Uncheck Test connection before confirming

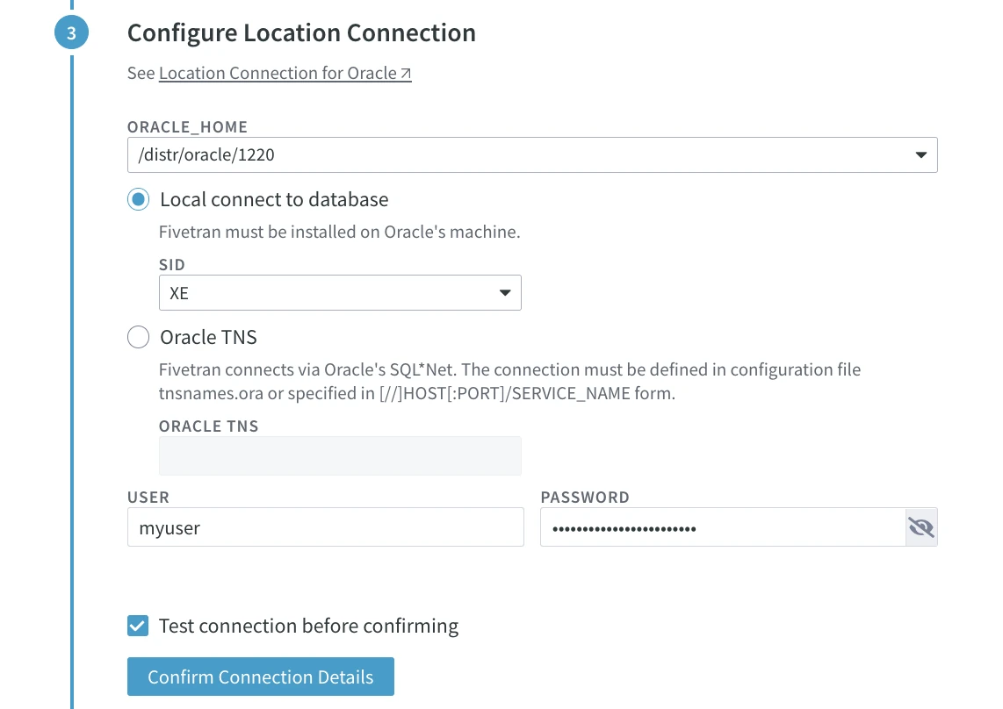(138, 626)
